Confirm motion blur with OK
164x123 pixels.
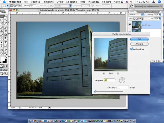coord(139,39)
